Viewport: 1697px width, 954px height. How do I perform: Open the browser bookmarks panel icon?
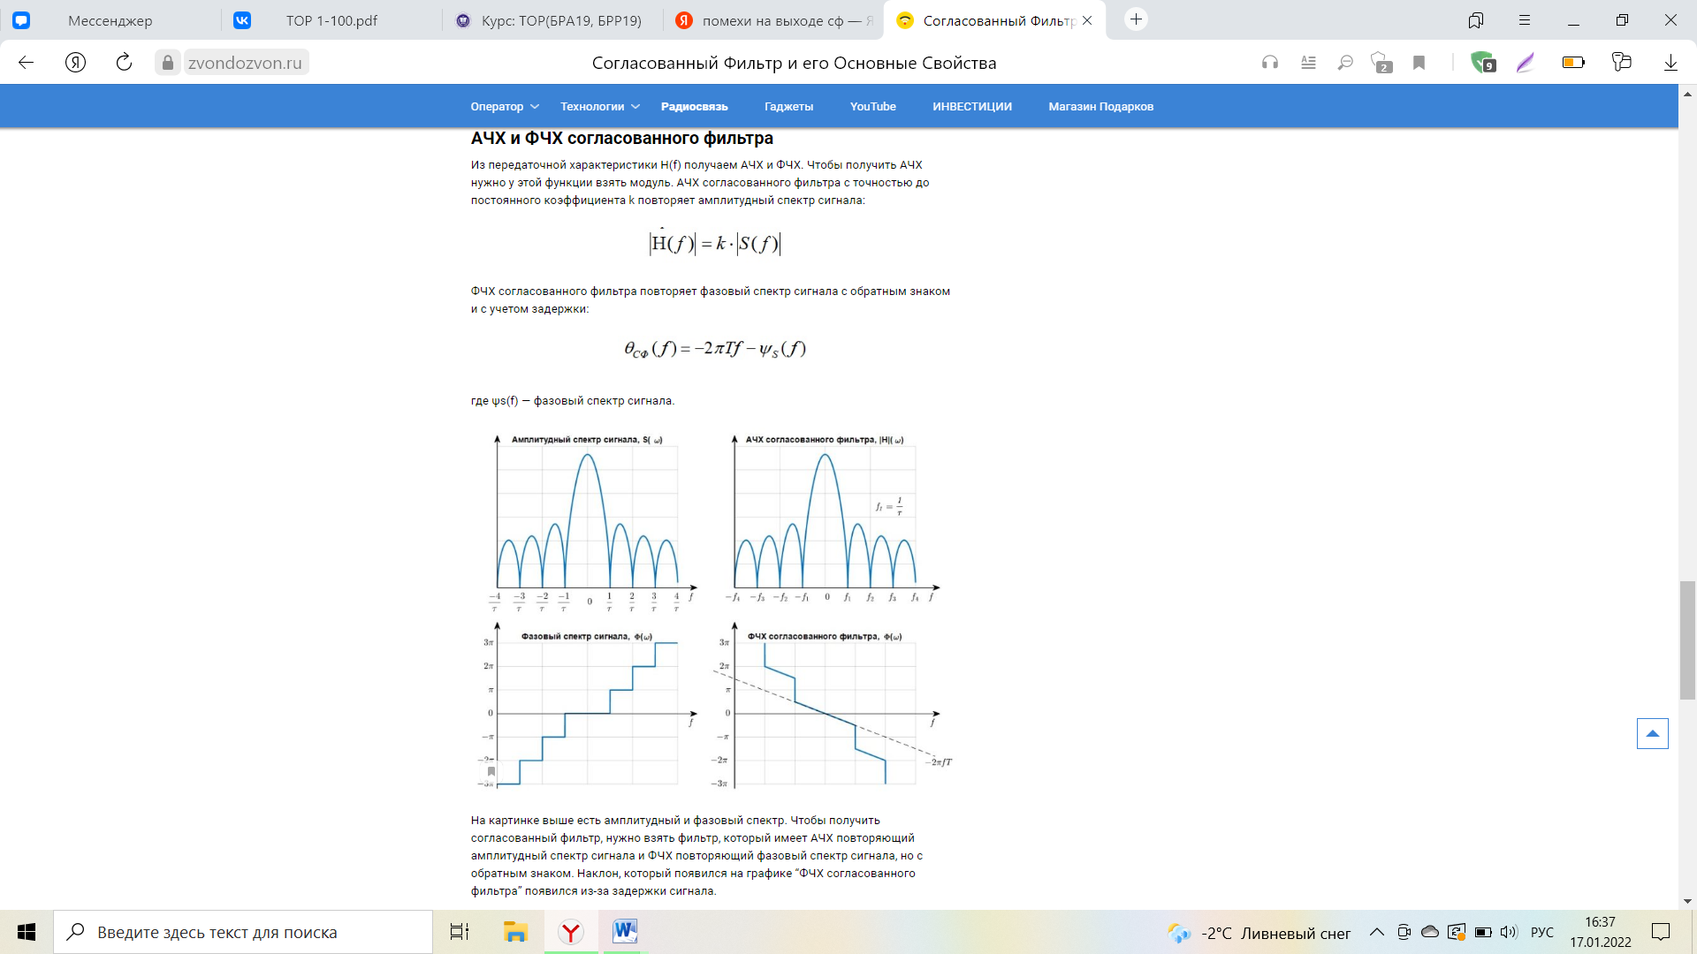coord(1476,20)
